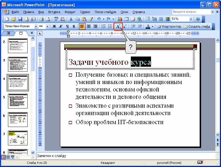Toggle the show grid icon

(161, 19)
